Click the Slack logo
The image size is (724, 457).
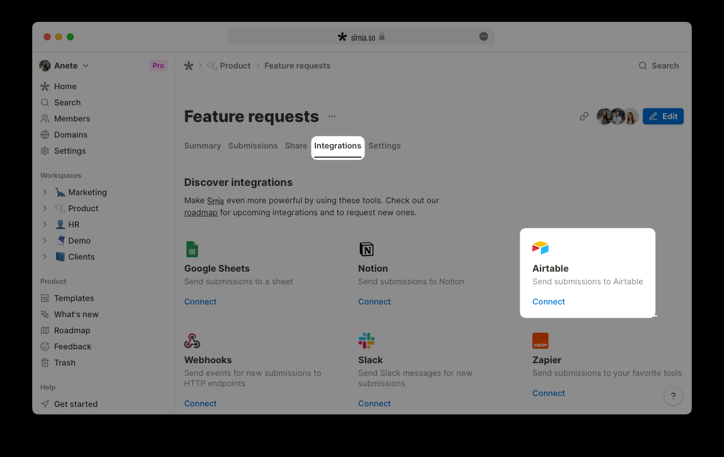pos(367,341)
